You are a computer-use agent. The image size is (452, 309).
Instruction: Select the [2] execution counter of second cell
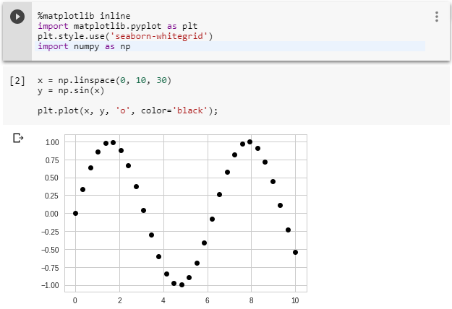coord(17,81)
